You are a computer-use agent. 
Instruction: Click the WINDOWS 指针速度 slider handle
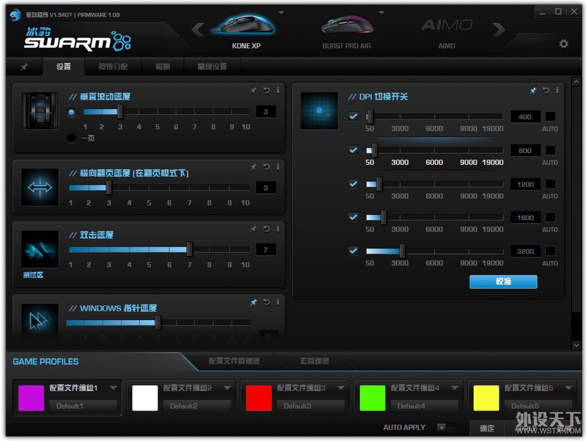click(158, 322)
